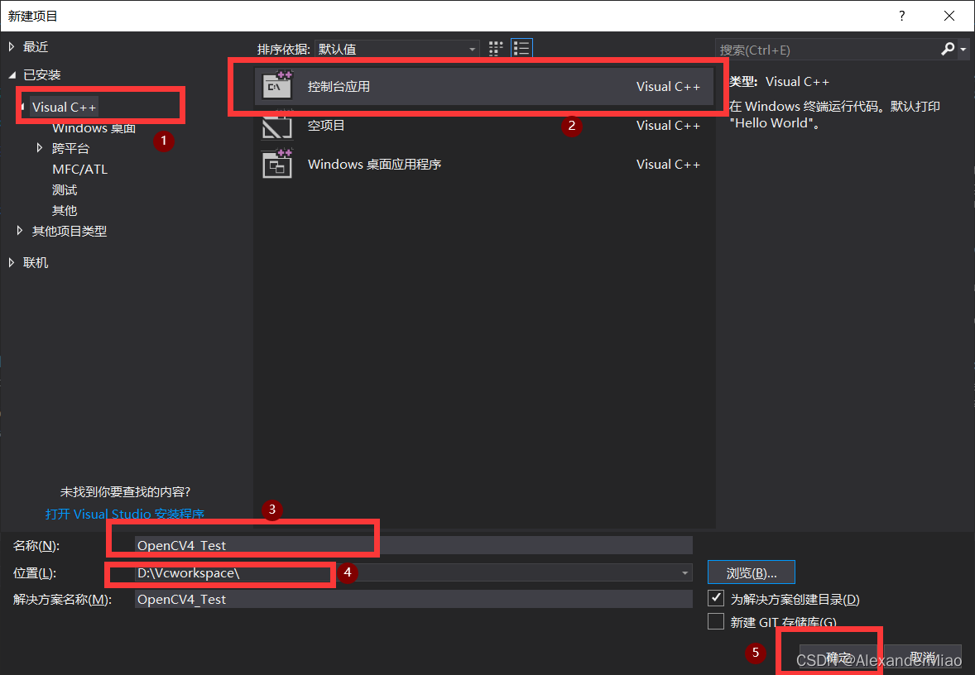The height and width of the screenshot is (675, 975).
Task: Toggle the 为解决方案创建目录 checkbox off
Action: [x=715, y=597]
